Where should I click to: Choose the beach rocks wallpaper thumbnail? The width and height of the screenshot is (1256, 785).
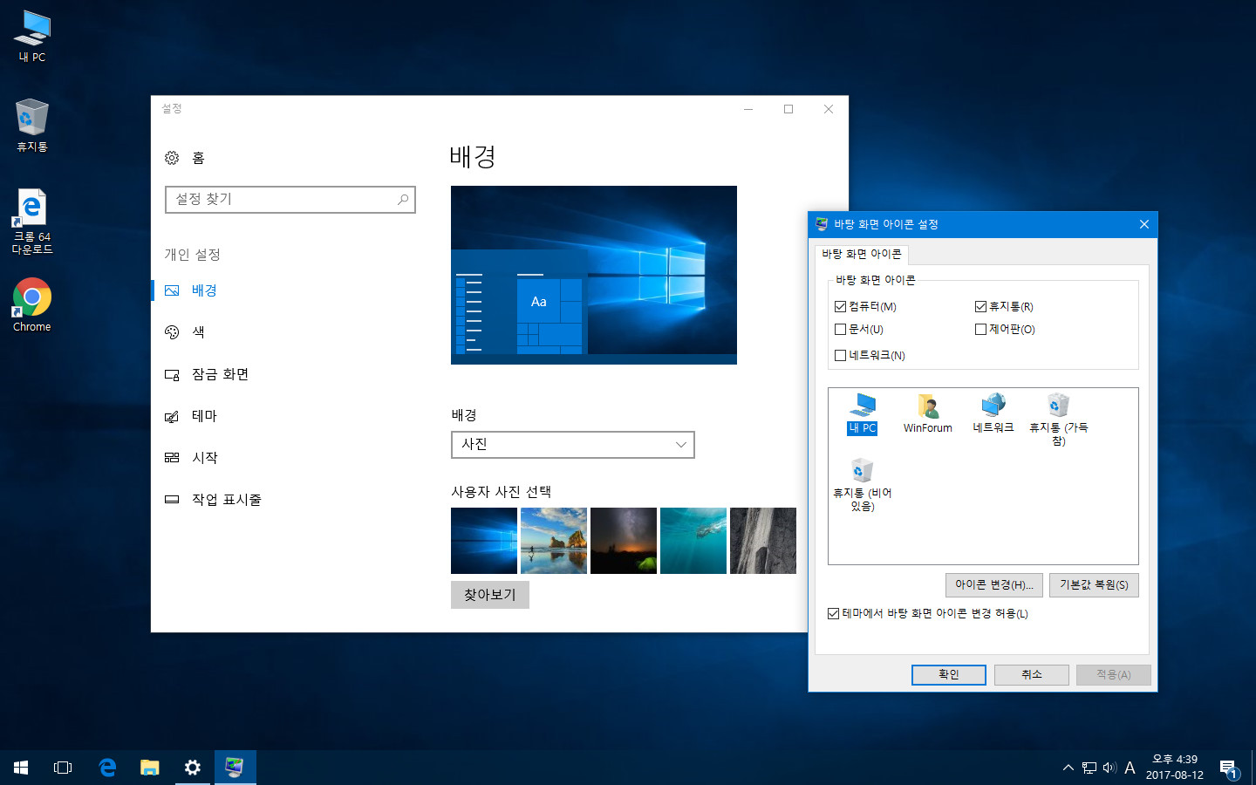coord(554,541)
